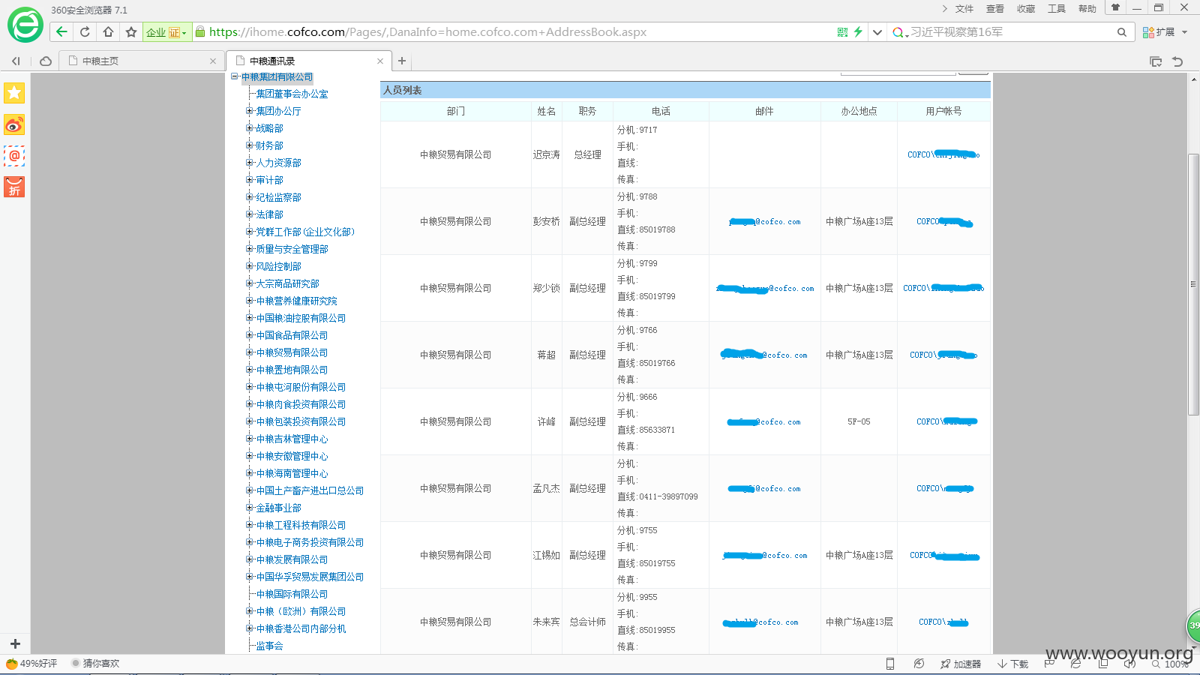Screen dimensions: 1200x675
Task: Open address bar history dropdown arrow
Action: coord(877,31)
